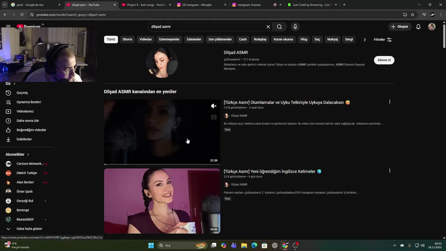Select the Videolar filter chip

click(146, 39)
